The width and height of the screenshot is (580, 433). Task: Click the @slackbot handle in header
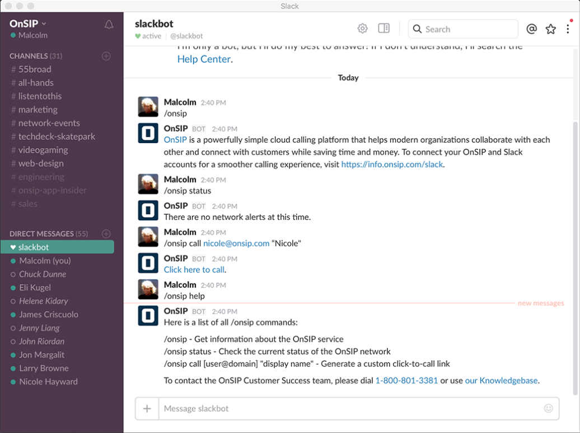(x=186, y=36)
